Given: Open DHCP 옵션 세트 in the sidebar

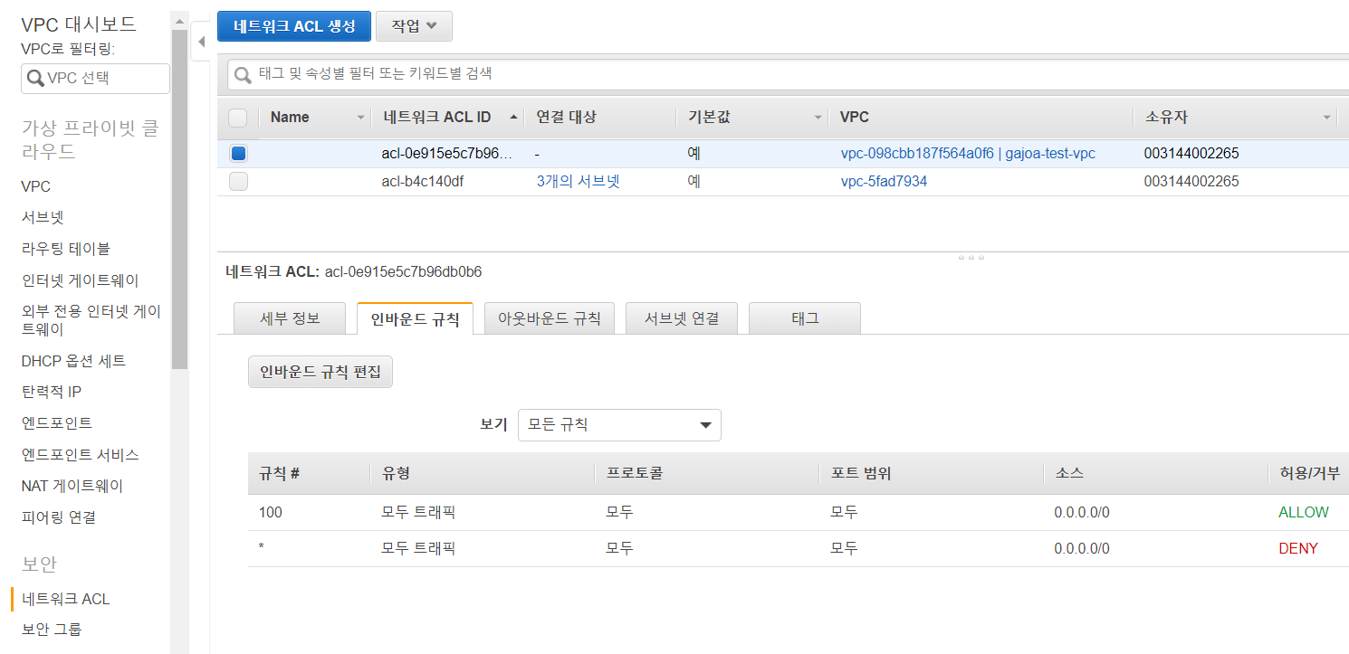Looking at the screenshot, I should point(73,362).
